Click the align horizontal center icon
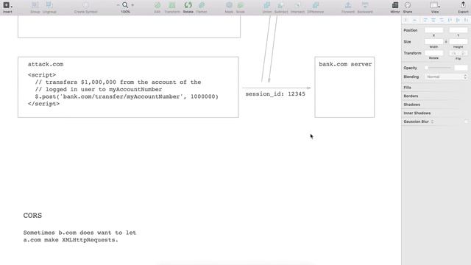This screenshot has height=265, width=471. pos(433,20)
